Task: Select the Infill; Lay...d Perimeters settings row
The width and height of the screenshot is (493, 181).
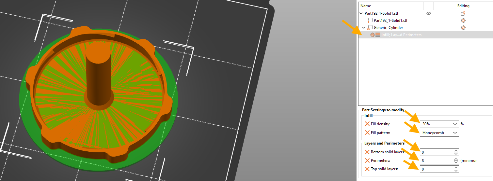Action: (426, 35)
